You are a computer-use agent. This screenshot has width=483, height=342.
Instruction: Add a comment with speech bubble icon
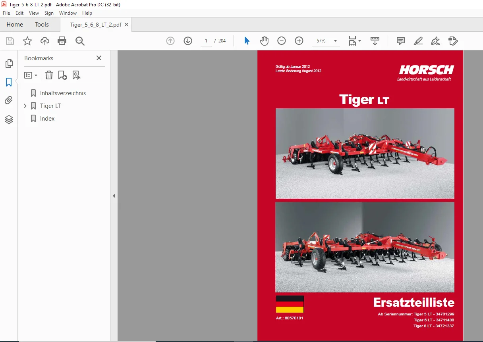click(401, 41)
